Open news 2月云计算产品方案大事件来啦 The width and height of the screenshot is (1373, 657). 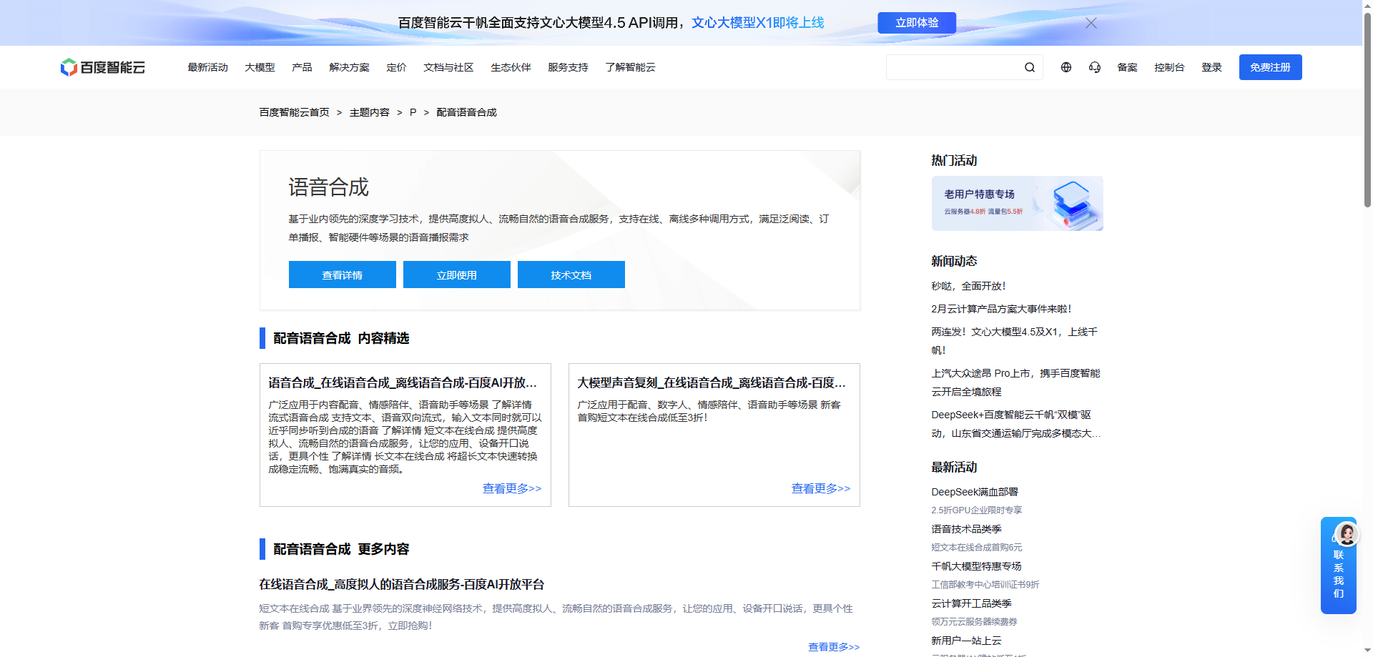pyautogui.click(x=1001, y=309)
